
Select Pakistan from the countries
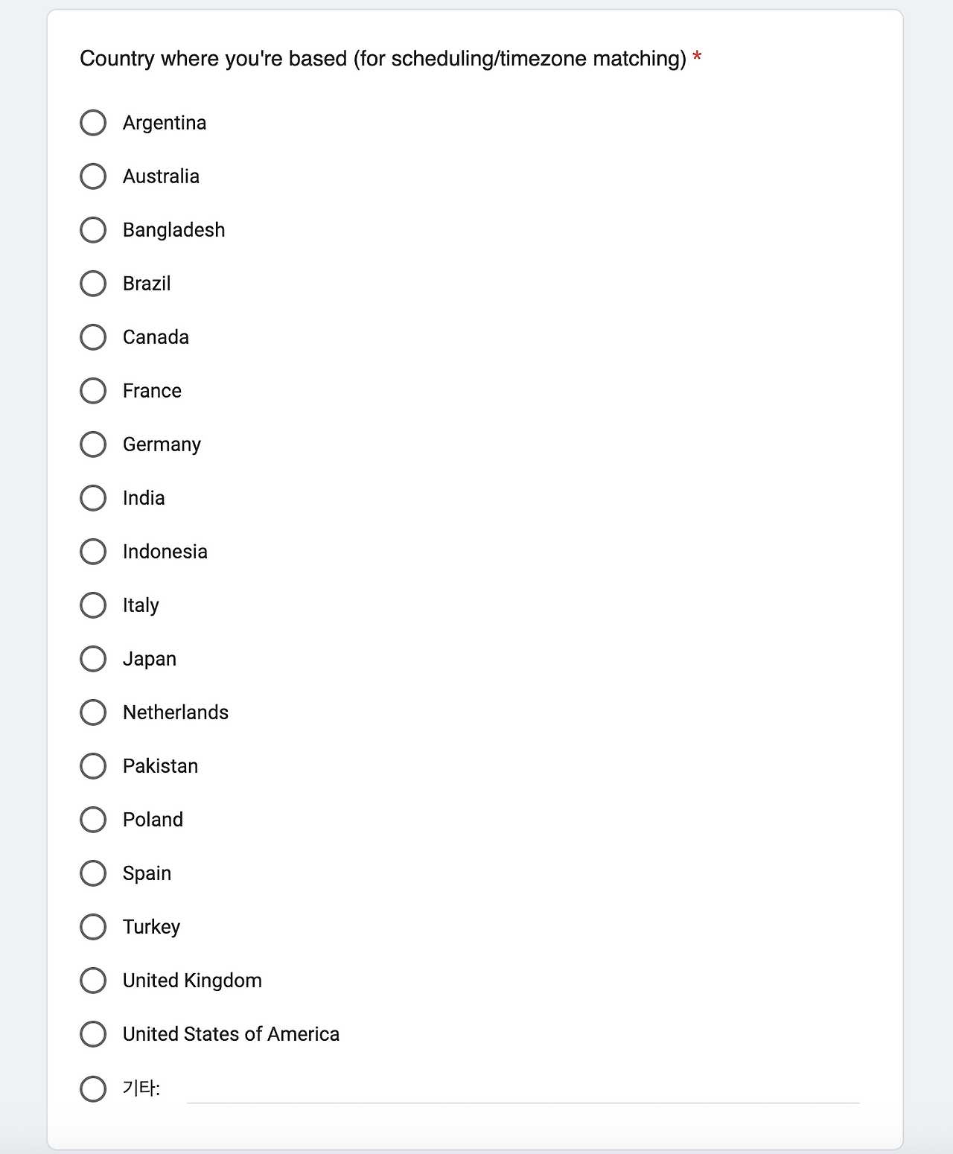(93, 766)
